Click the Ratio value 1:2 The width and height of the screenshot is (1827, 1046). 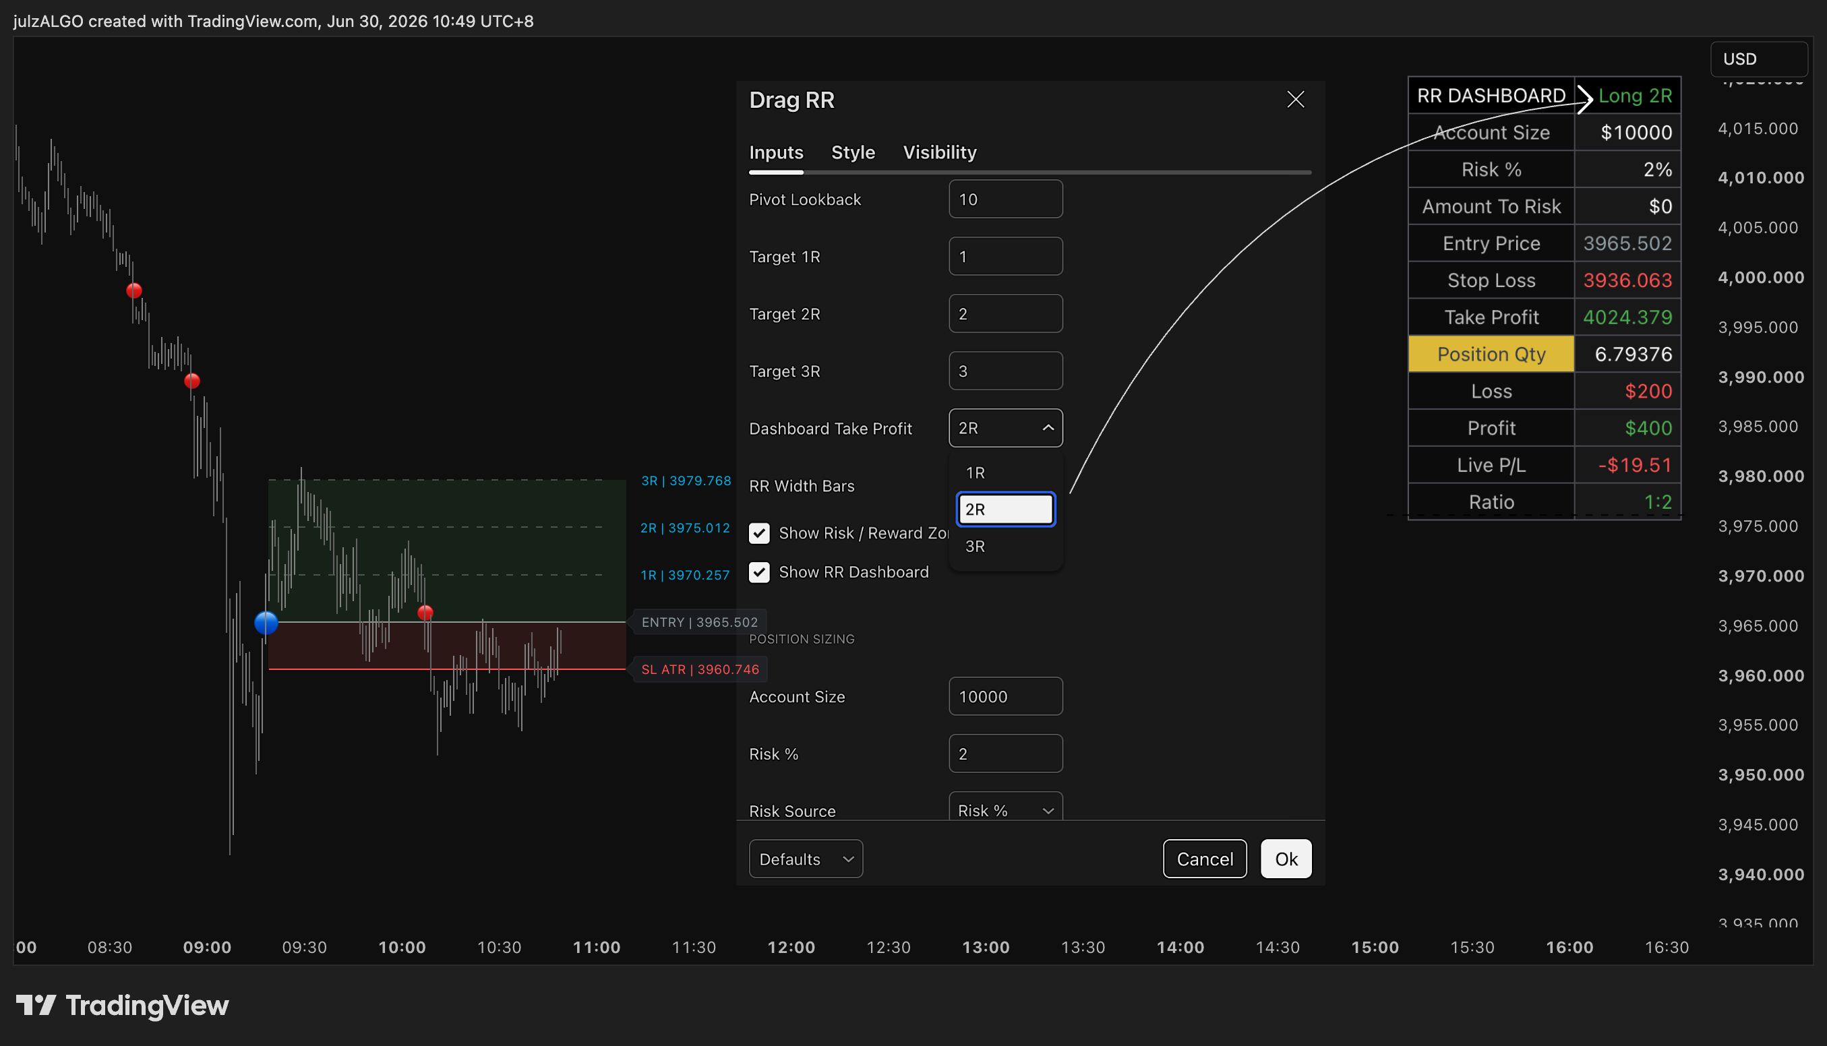tap(1658, 501)
